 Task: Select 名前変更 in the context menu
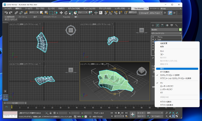(164, 43)
